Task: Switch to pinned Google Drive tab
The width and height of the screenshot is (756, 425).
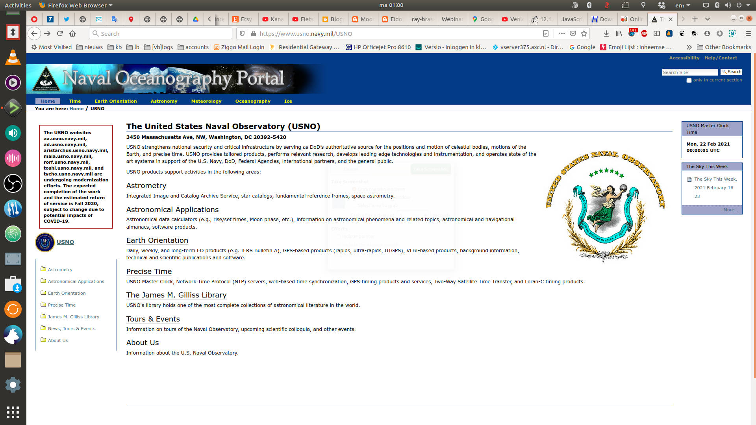Action: [x=195, y=19]
